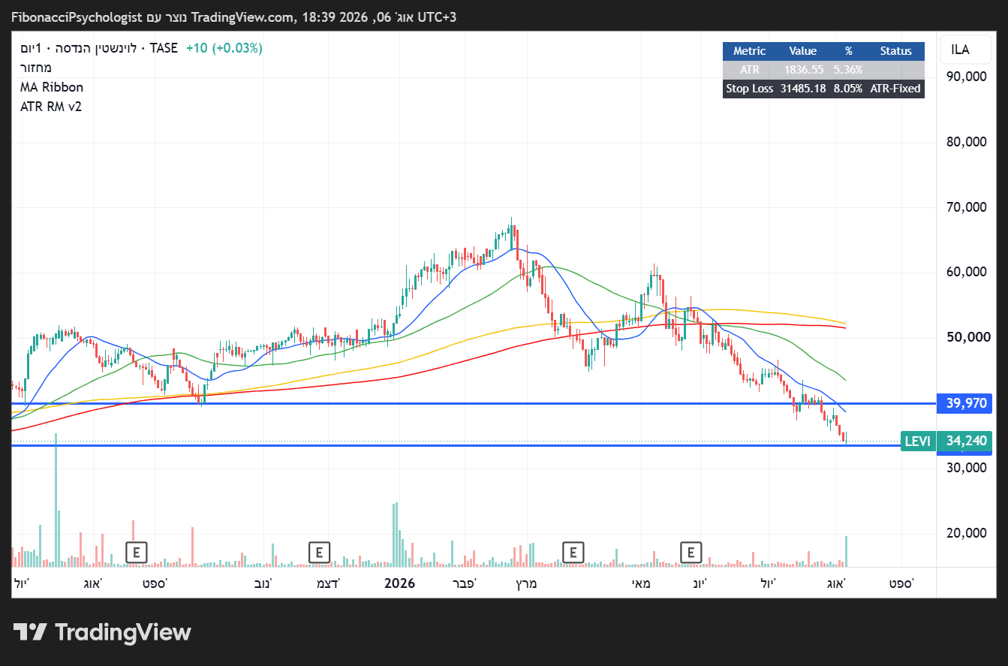Select the נוב' month label on the time axis

[x=263, y=583]
